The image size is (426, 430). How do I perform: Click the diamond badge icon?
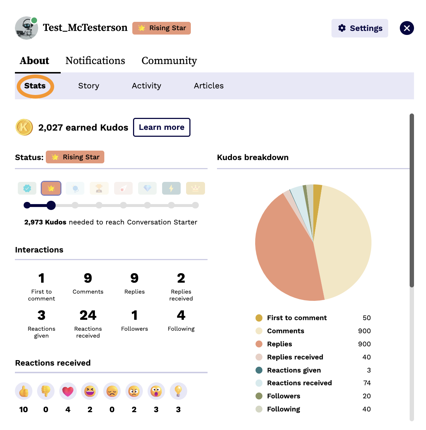point(147,188)
